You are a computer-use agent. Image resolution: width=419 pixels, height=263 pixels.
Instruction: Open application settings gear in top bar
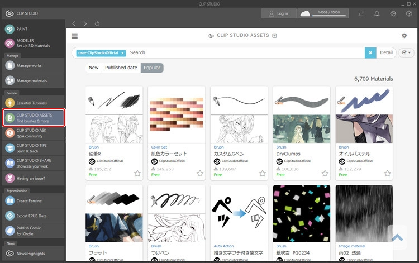tap(393, 13)
